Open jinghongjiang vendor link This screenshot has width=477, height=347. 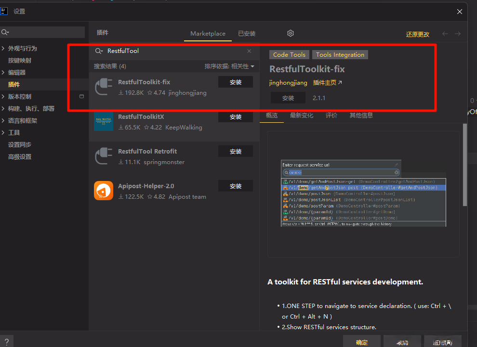coord(288,83)
